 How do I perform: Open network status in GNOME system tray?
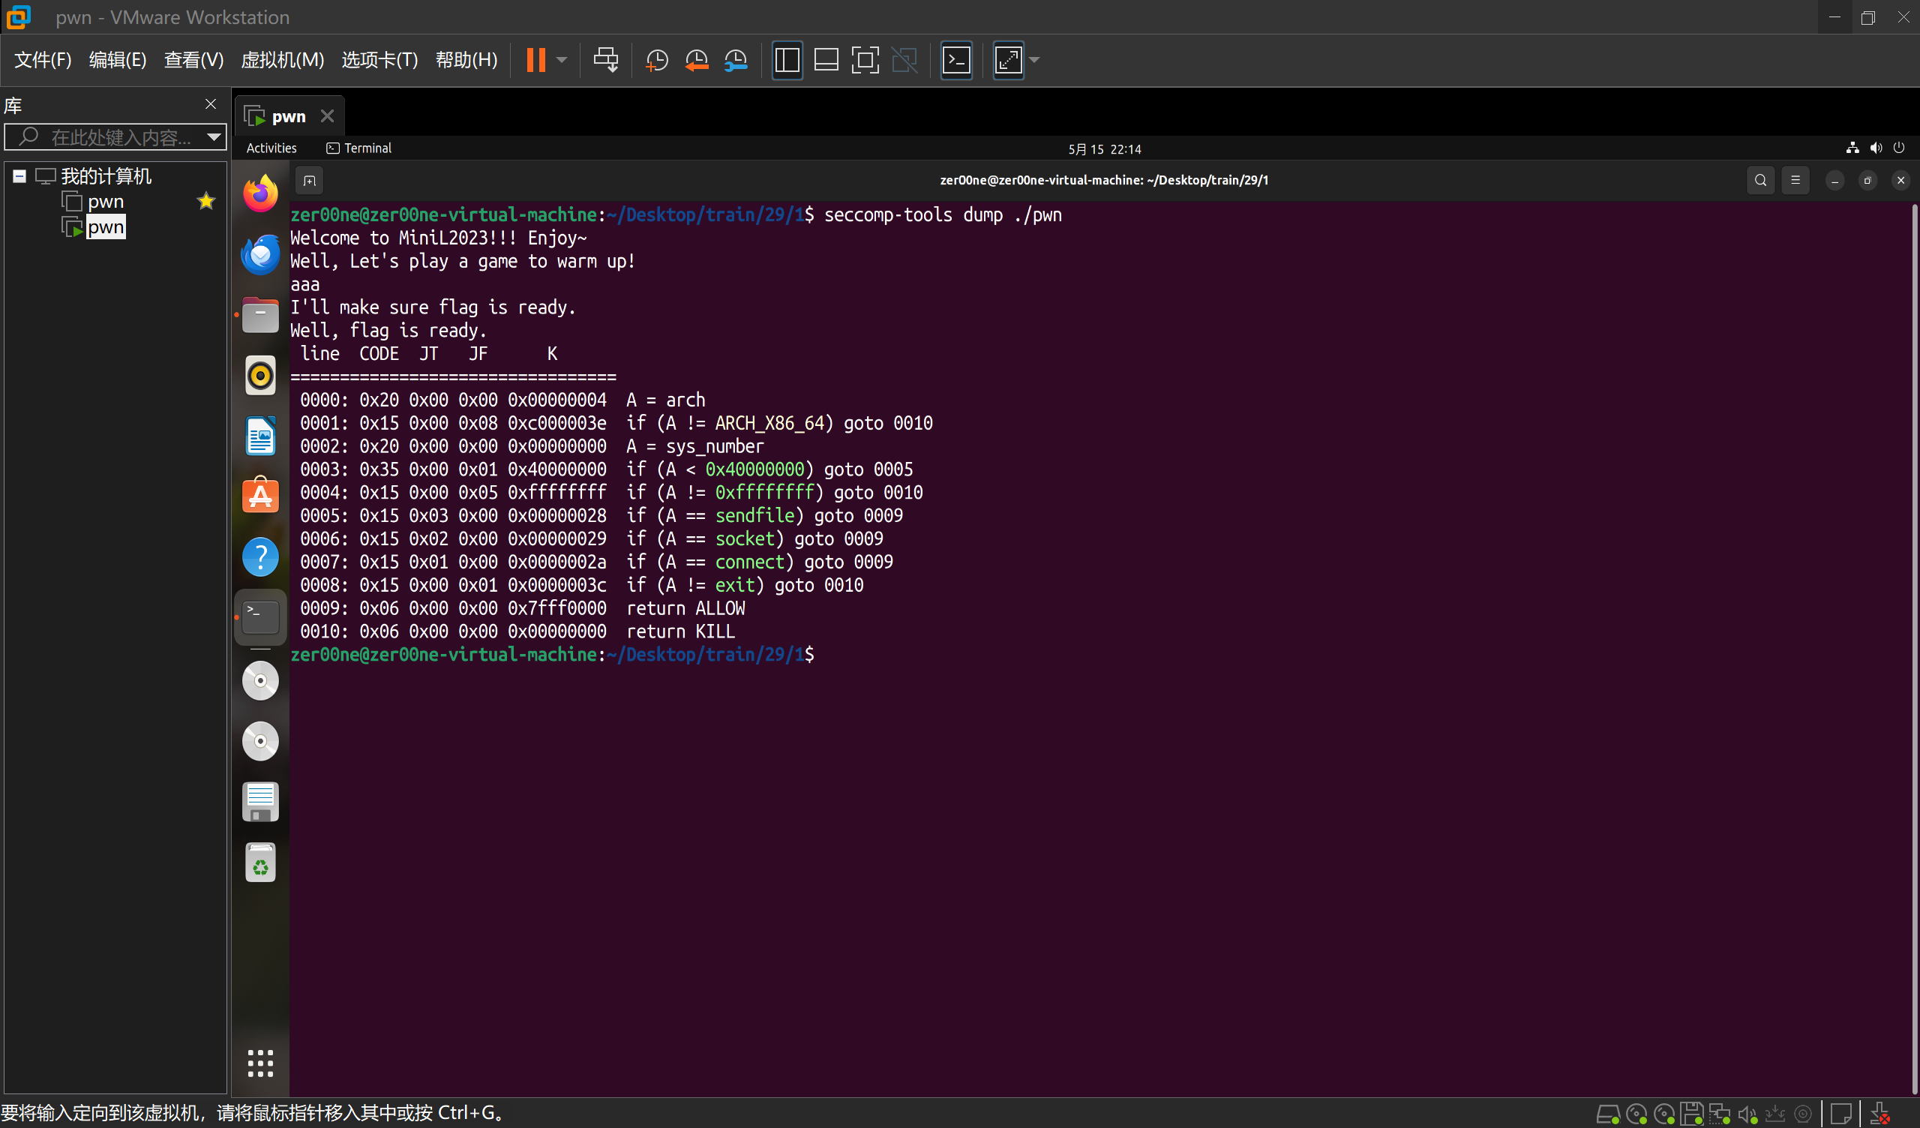(1852, 148)
